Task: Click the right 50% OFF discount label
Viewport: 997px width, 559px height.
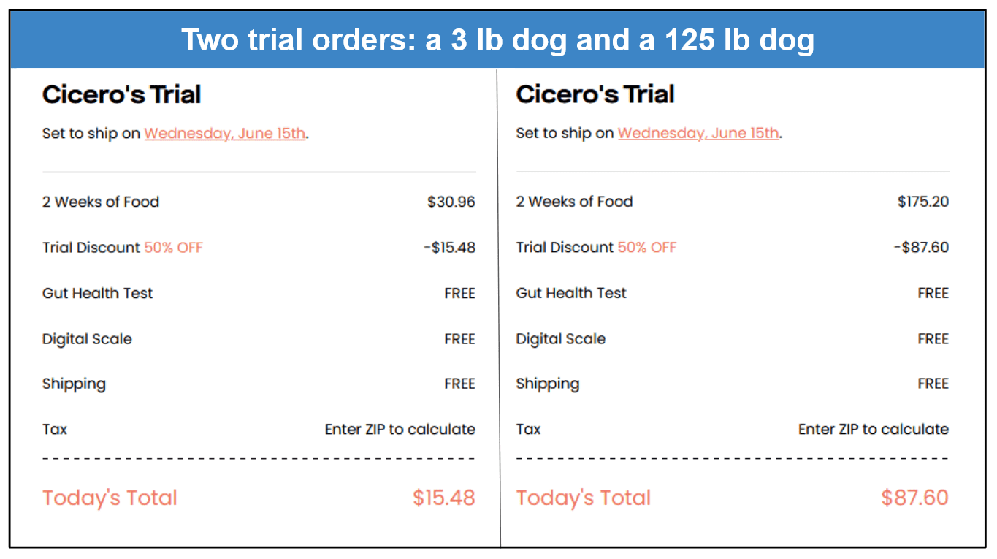Action: [x=647, y=248]
